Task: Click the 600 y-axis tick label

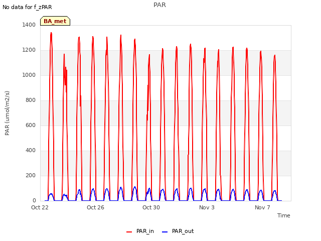Action: pyautogui.click(x=31, y=125)
